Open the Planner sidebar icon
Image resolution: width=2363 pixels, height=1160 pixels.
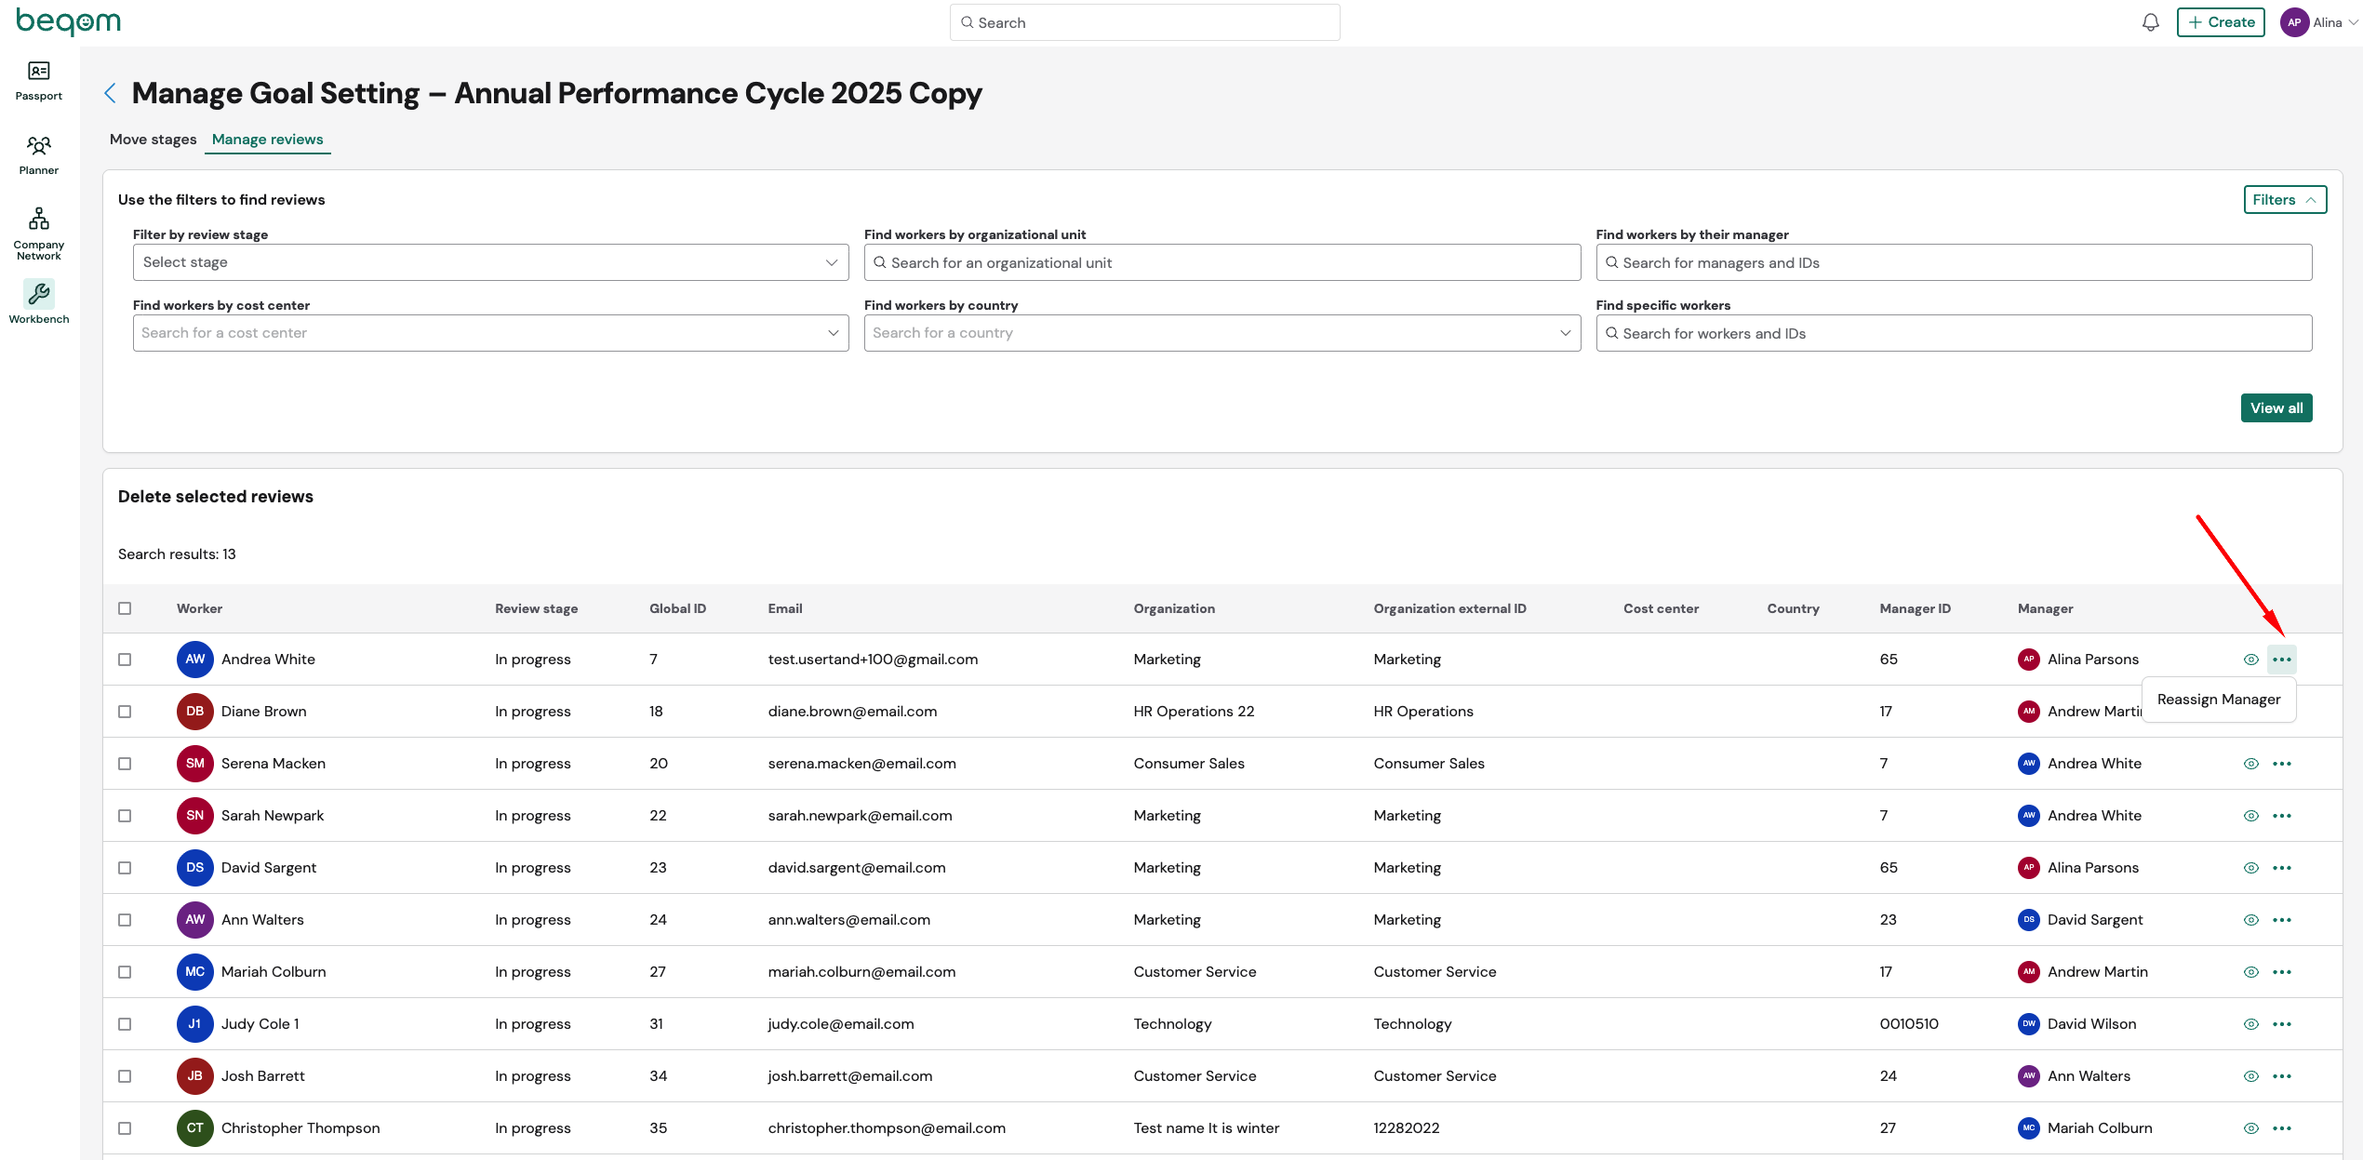(x=38, y=147)
